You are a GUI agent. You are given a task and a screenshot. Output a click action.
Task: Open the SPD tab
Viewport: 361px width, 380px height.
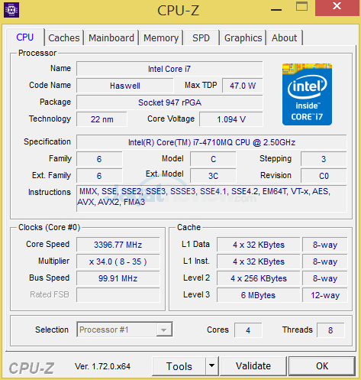coord(201,38)
